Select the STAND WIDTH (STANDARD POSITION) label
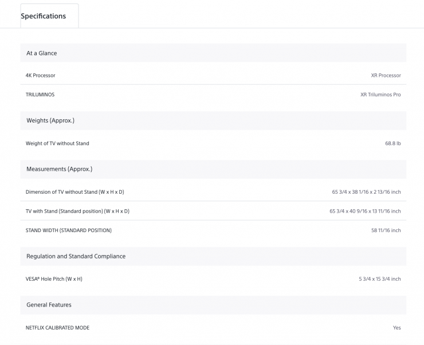The image size is (424, 345). tap(69, 230)
